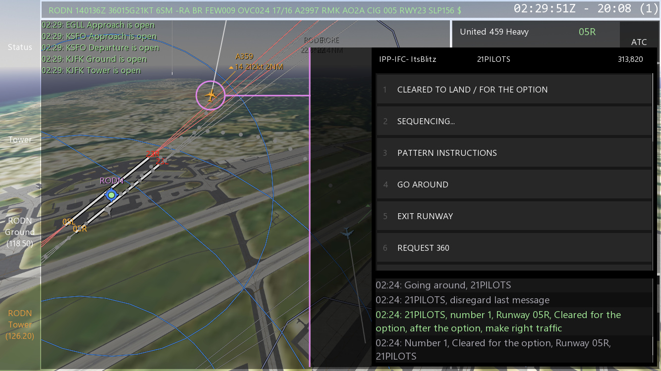Viewport: 661px width, 371px height.
Task: Click the 'Going around, 21PILOTS' log message
Action: pos(514,285)
